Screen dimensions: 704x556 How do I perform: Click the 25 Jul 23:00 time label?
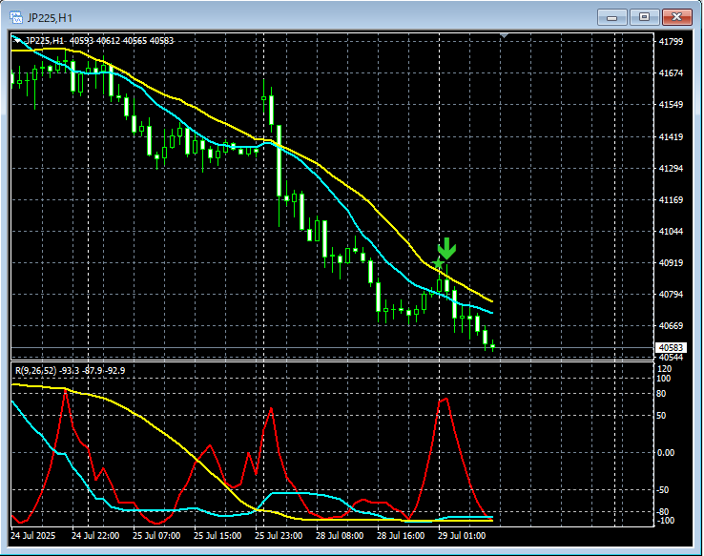[280, 536]
